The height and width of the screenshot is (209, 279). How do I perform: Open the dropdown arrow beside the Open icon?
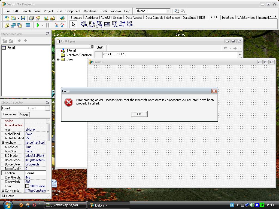click(x=18, y=18)
